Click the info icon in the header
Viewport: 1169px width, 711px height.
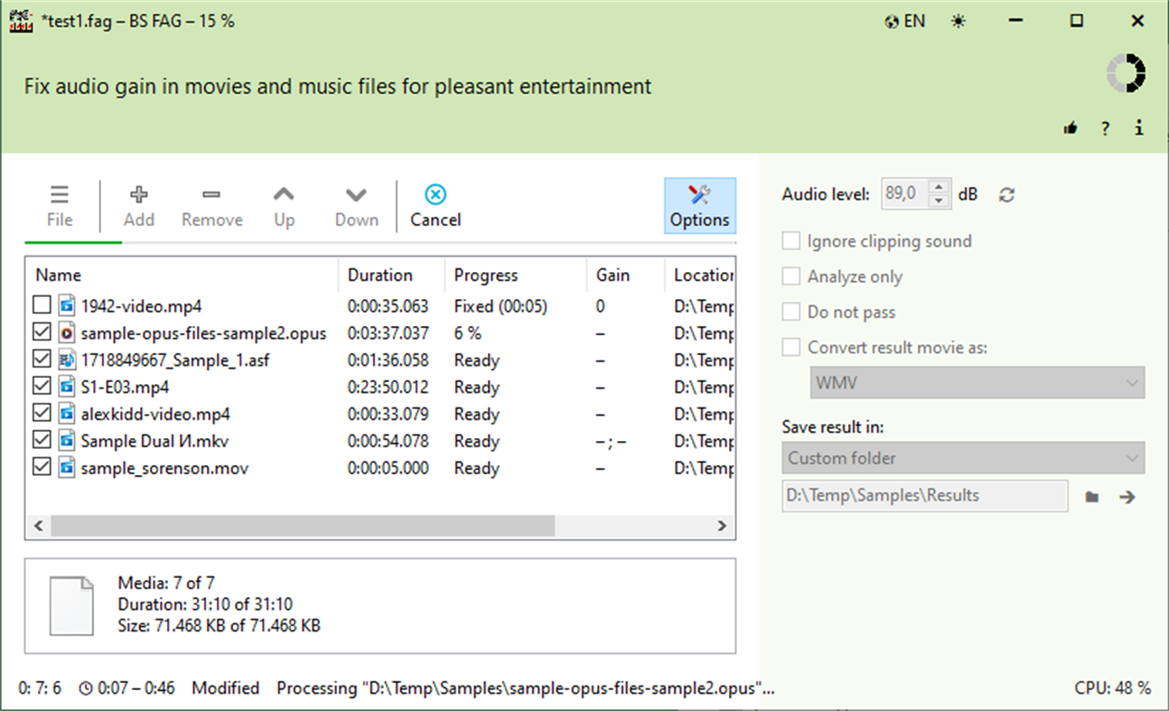click(1138, 127)
